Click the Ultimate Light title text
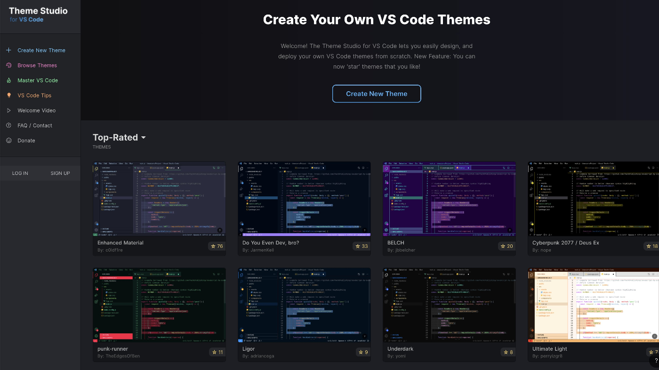Screen dimensions: 659x370 (550, 349)
